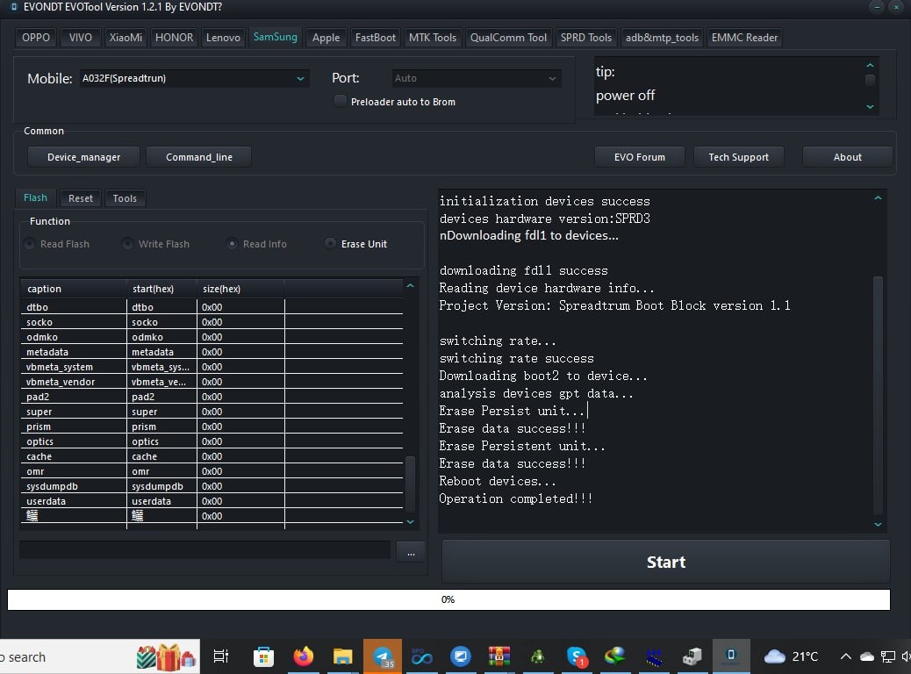Open Task View from the taskbar

tap(221, 656)
